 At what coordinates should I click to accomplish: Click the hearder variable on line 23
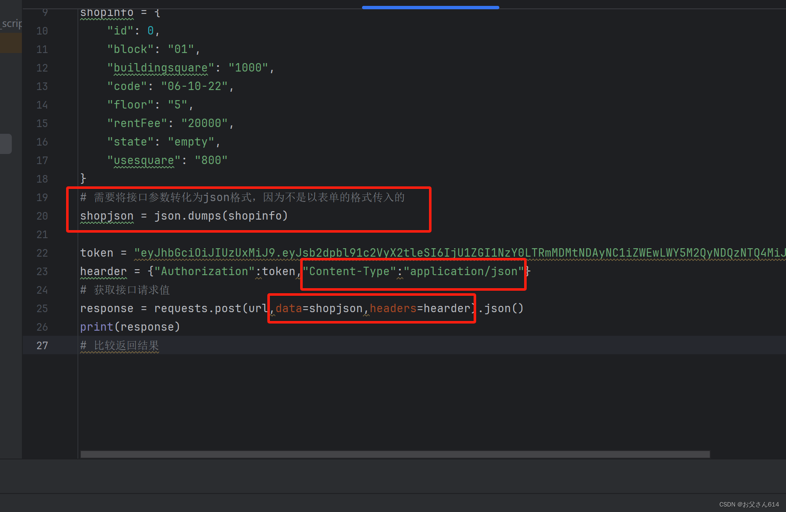pyautogui.click(x=103, y=271)
